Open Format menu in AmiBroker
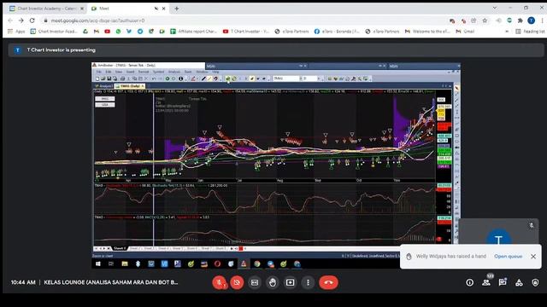The height and width of the screenshot is (307, 547). [144, 72]
